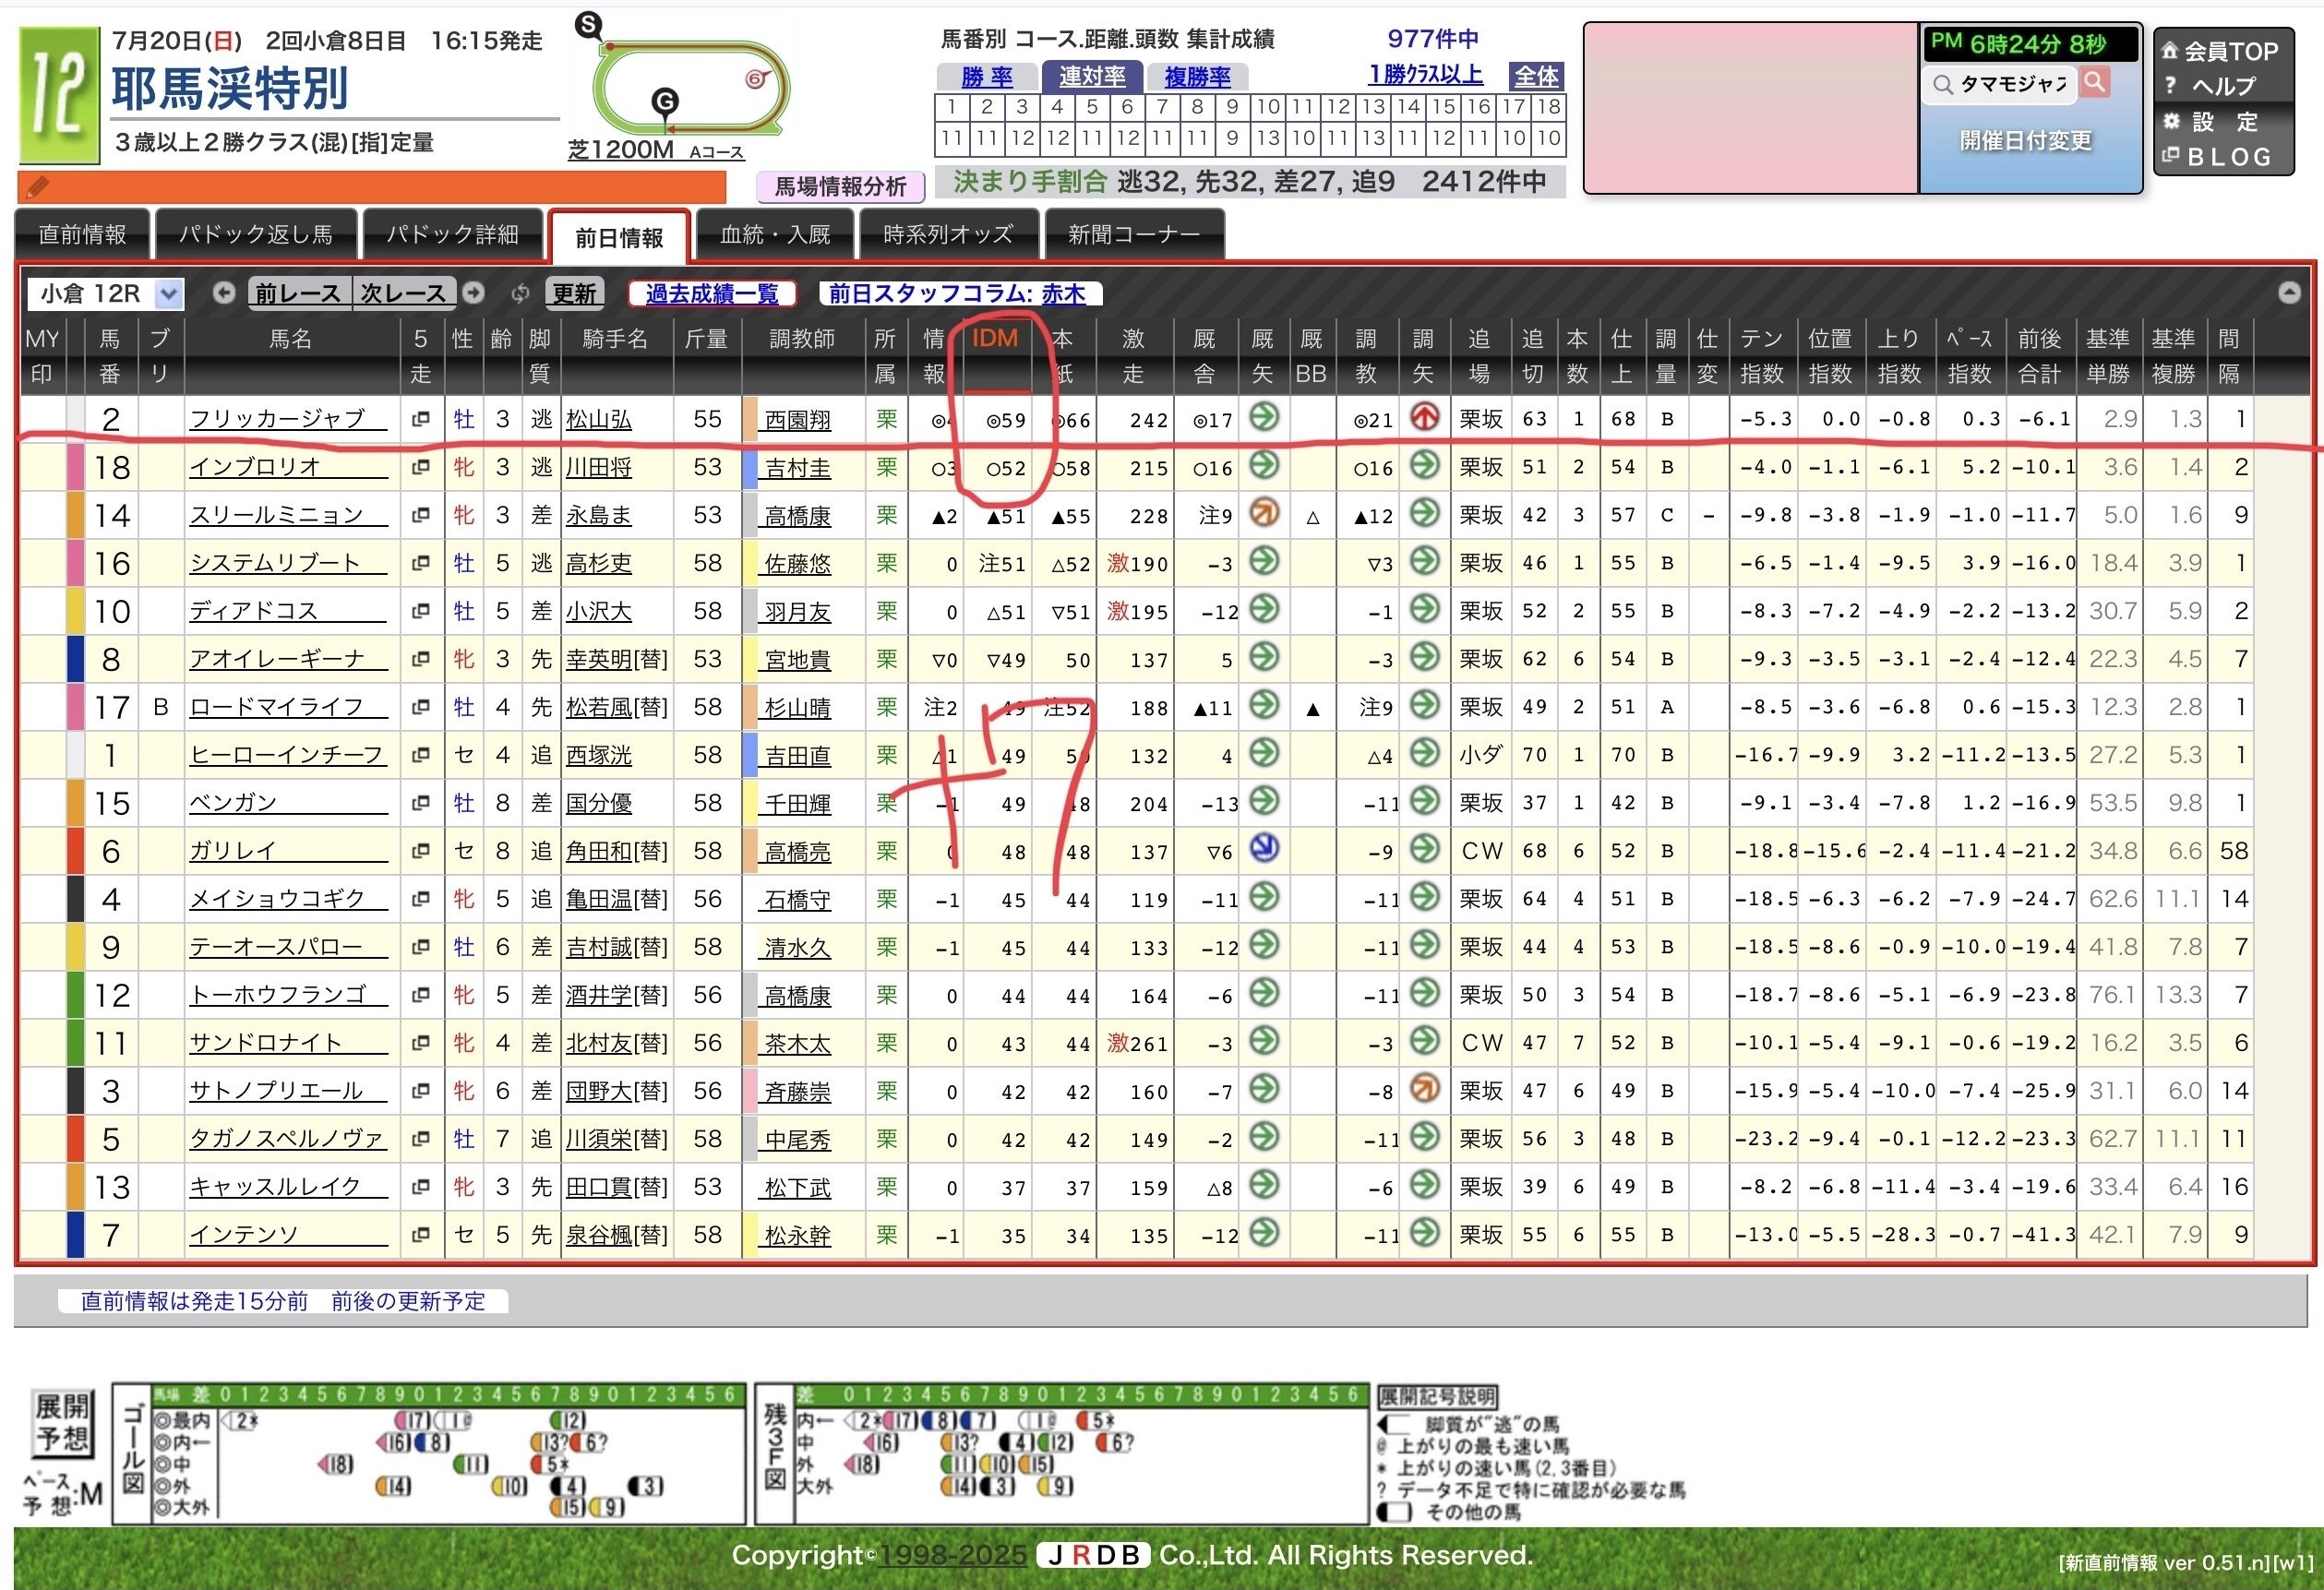Click the green 厩矢 arrow for インブロリオ
This screenshot has height=1590, width=2324.
tap(1264, 465)
